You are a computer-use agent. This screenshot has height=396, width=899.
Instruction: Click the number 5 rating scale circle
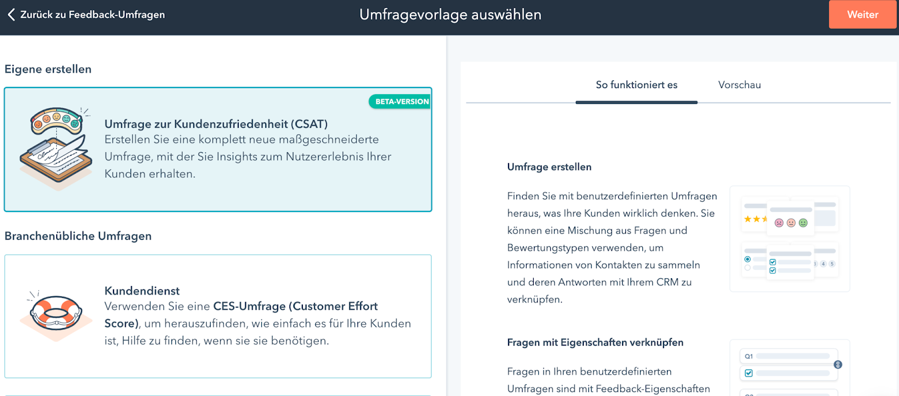pos(832,264)
